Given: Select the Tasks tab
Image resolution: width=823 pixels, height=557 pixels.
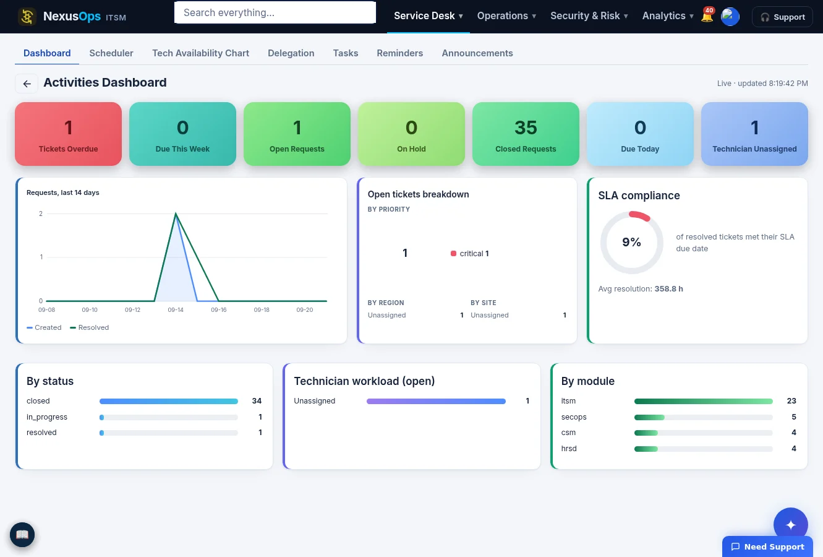Looking at the screenshot, I should coord(346,53).
